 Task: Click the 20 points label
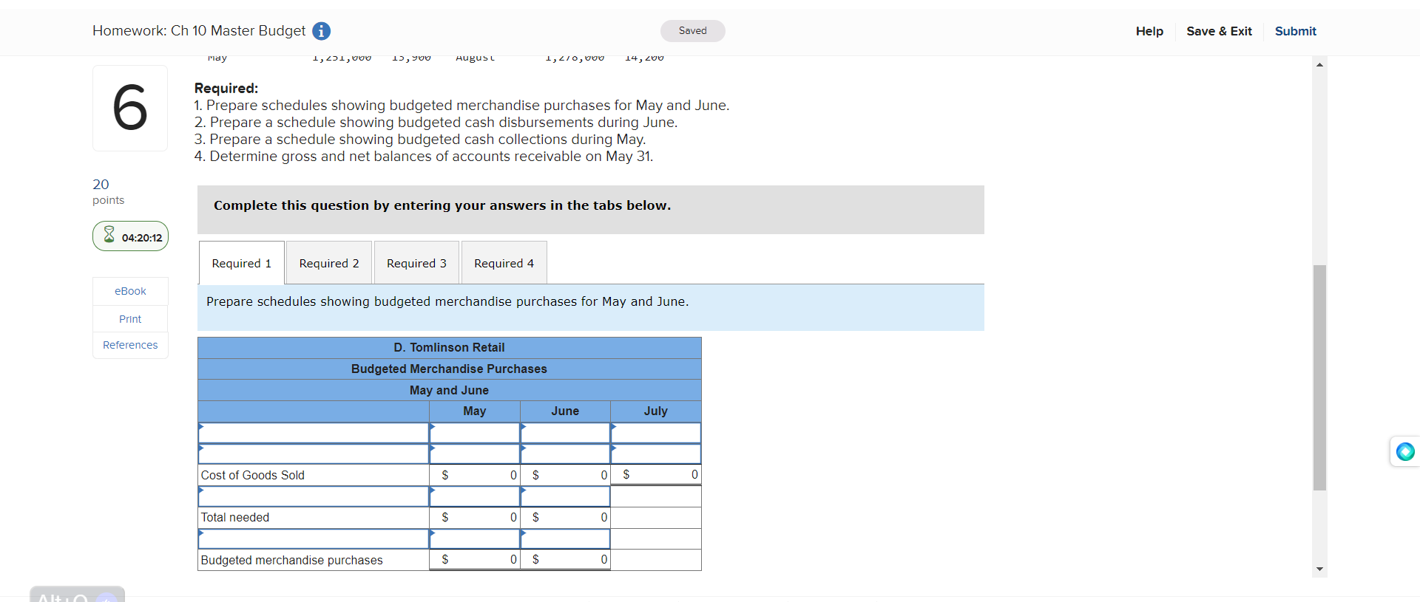pyautogui.click(x=108, y=191)
